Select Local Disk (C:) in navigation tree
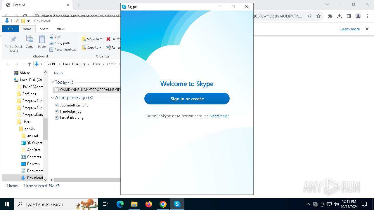The width and height of the screenshot is (374, 210). click(31, 80)
